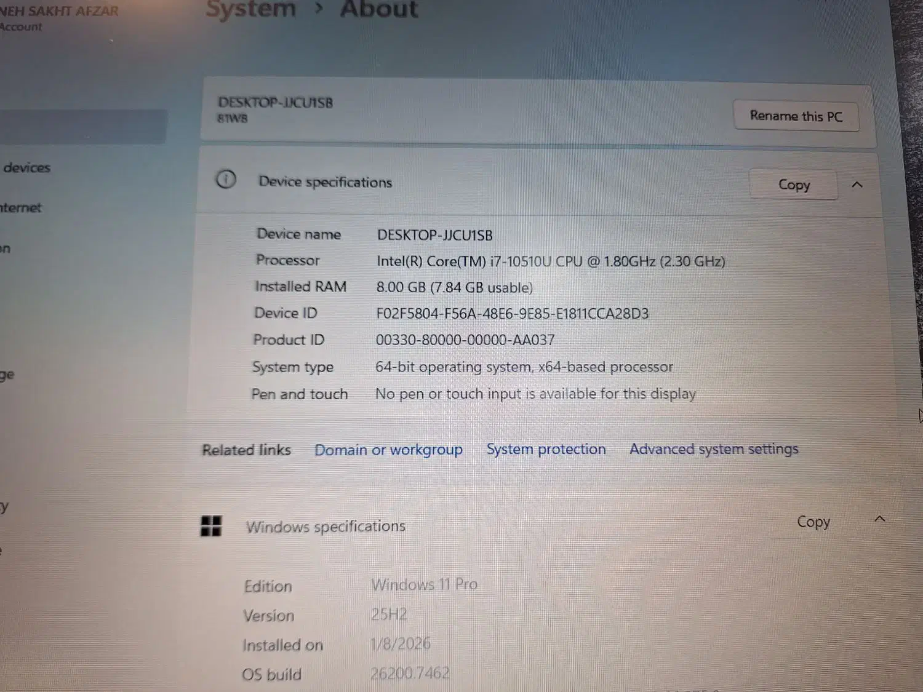Open the System protection link

546,449
